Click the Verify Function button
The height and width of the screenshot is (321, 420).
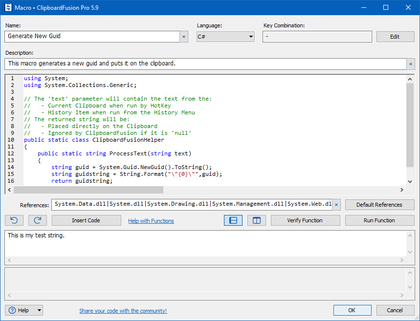(306, 220)
